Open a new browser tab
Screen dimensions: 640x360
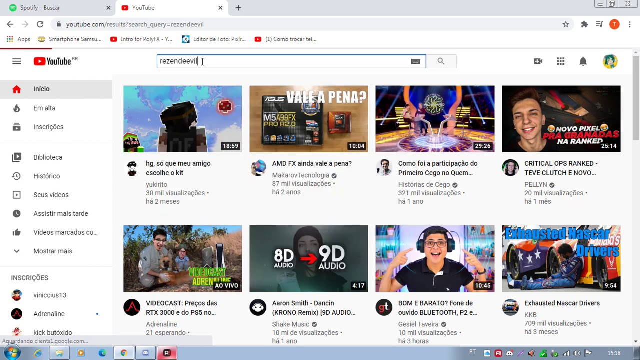click(238, 8)
